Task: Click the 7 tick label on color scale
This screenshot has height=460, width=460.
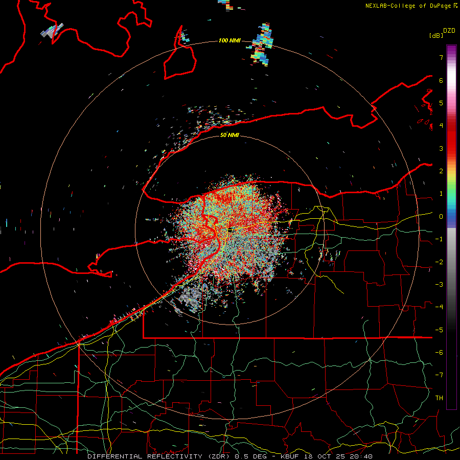Action: point(441,57)
